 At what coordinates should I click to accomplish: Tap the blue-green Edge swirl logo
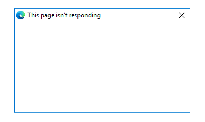pos(21,15)
